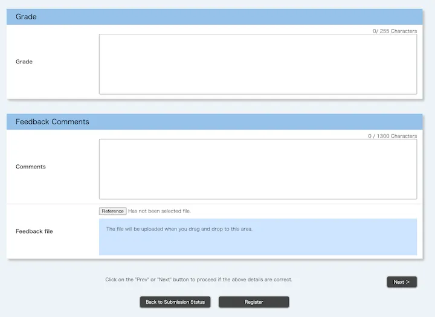This screenshot has width=435, height=317.
Task: Click the 0 / 1300 Characters counter
Action: (392, 136)
